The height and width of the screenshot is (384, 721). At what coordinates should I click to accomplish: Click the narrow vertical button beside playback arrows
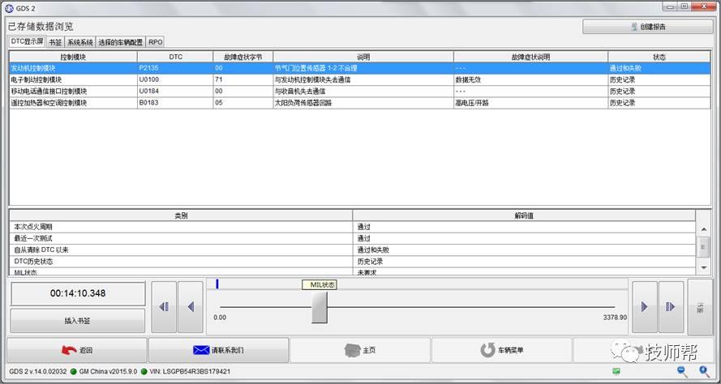point(700,307)
